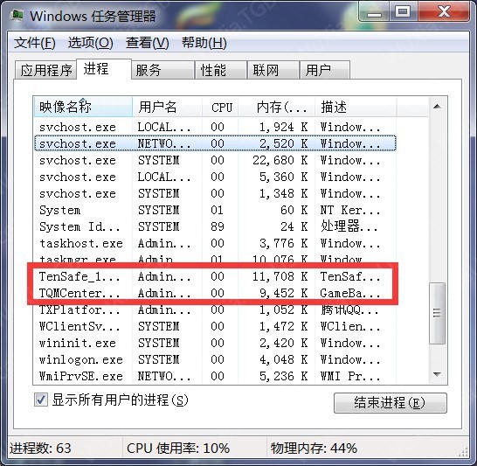
Task: Select the TQMCenter... process
Action: (x=215, y=293)
